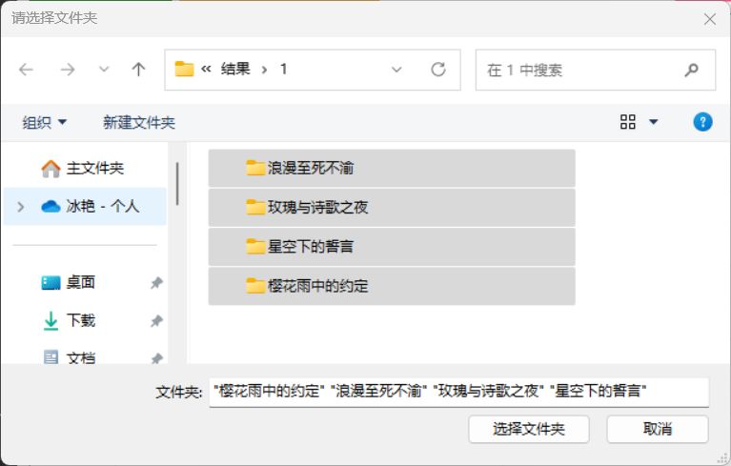Click the 在 1 中搜索 search field

click(596, 70)
